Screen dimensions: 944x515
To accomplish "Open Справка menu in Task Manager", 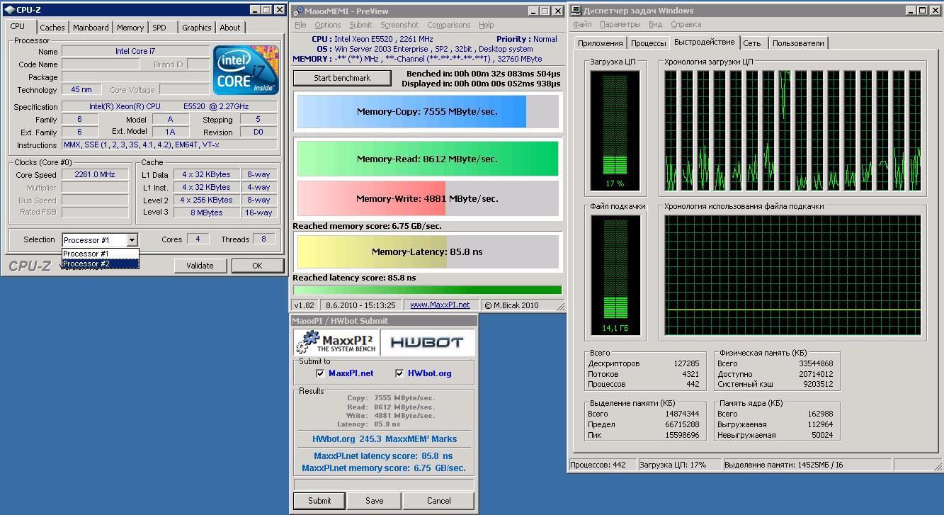I will click(x=686, y=25).
